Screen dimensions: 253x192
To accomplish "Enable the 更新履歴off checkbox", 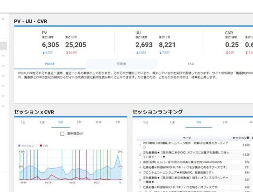I will (x=62, y=134).
